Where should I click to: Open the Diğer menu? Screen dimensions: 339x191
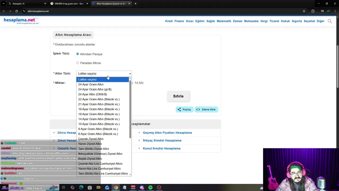click(x=320, y=21)
